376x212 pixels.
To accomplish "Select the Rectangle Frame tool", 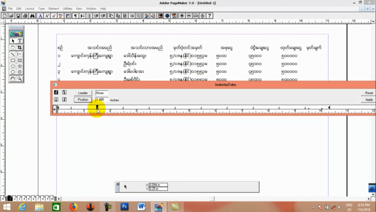I will coord(20,60).
